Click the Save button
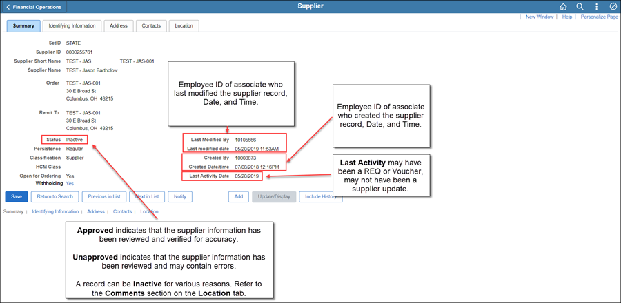621x303 pixels. pos(16,197)
